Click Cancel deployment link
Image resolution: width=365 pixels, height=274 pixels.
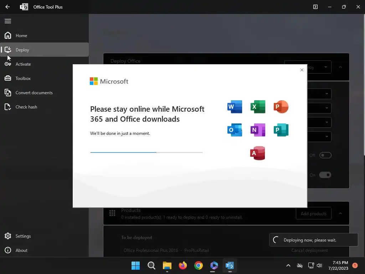click(x=310, y=250)
